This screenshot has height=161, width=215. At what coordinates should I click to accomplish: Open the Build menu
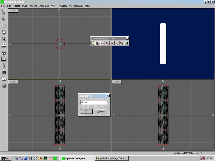coord(25,6)
